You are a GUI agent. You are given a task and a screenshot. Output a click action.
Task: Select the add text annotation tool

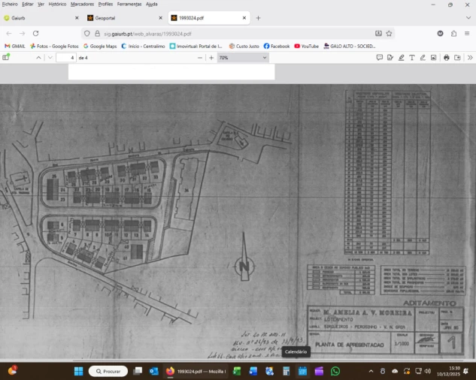(x=412, y=58)
